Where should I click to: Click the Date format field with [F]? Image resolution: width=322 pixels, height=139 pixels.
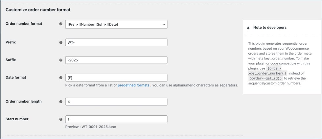click(x=116, y=78)
